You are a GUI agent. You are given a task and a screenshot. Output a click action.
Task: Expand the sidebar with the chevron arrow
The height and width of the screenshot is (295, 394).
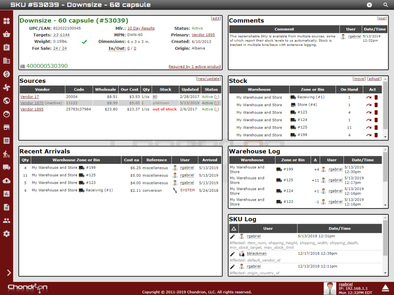click(x=9, y=273)
